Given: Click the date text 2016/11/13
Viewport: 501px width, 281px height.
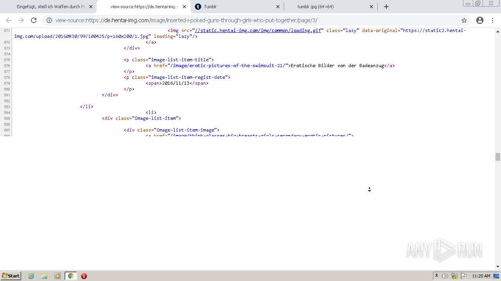Looking at the screenshot, I should pyautogui.click(x=176, y=83).
